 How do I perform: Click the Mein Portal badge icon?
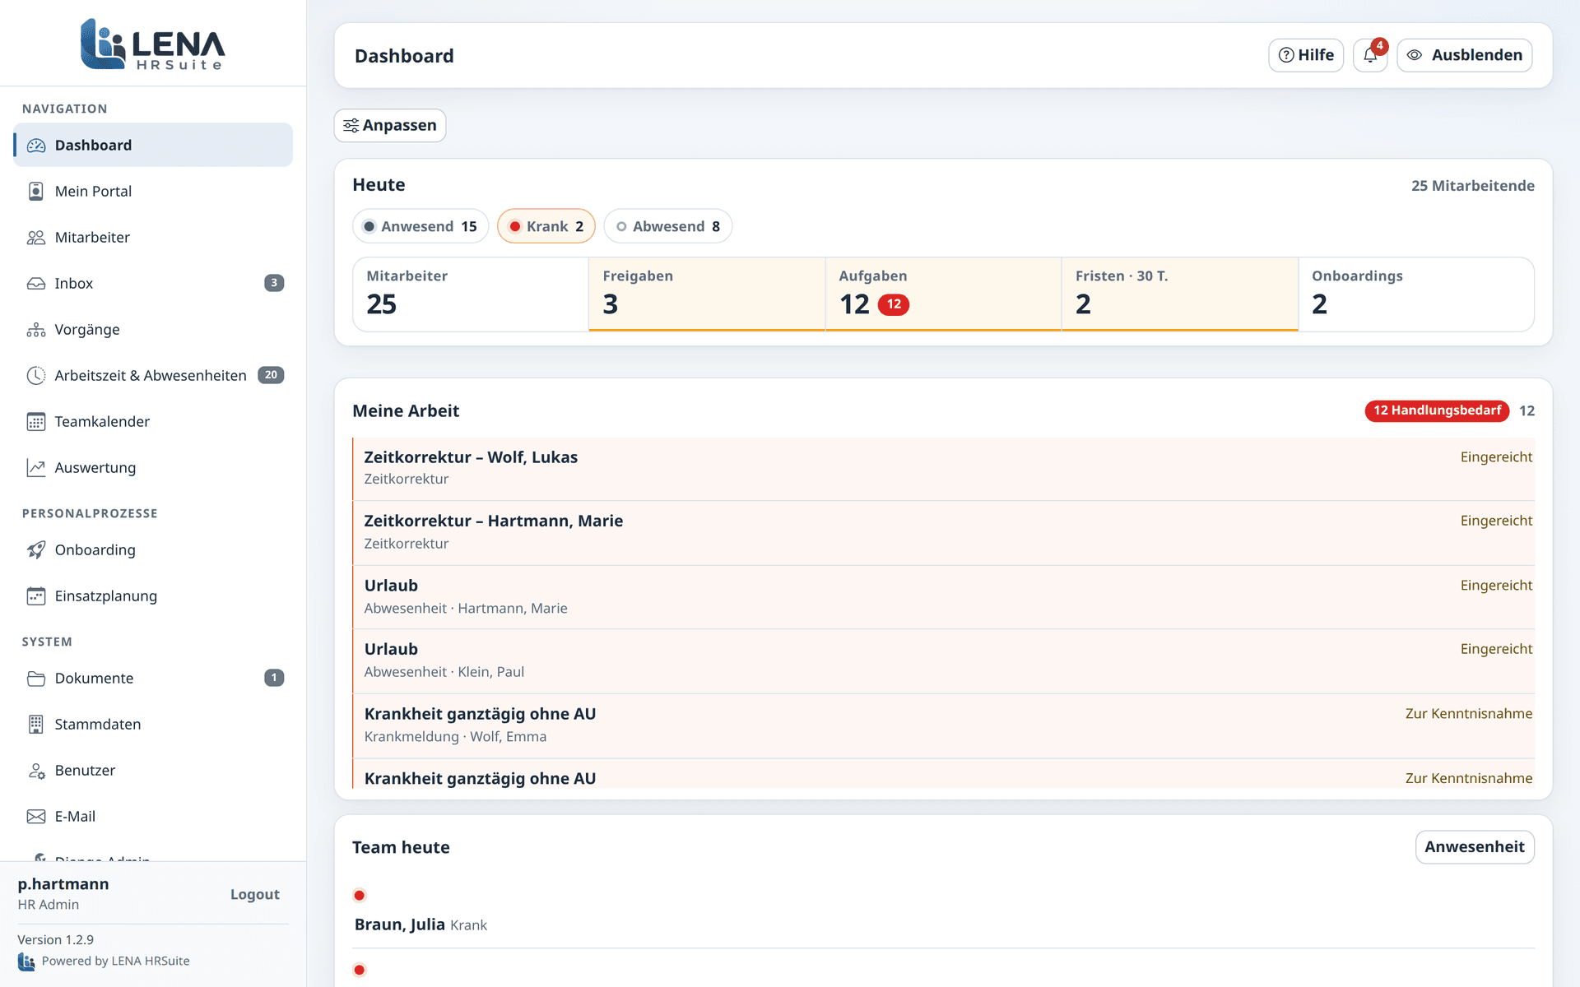36,192
